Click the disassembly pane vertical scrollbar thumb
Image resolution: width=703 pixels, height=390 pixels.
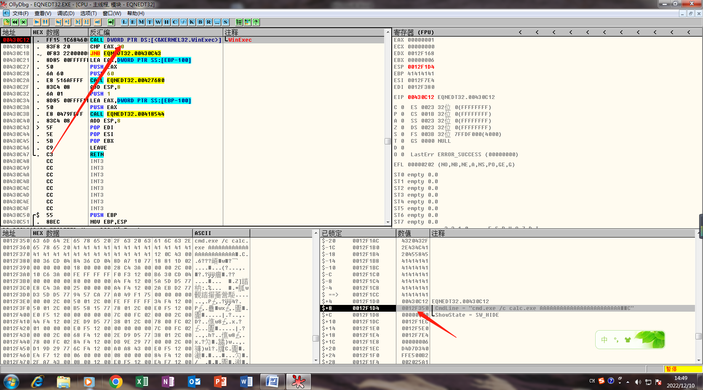[x=388, y=141]
